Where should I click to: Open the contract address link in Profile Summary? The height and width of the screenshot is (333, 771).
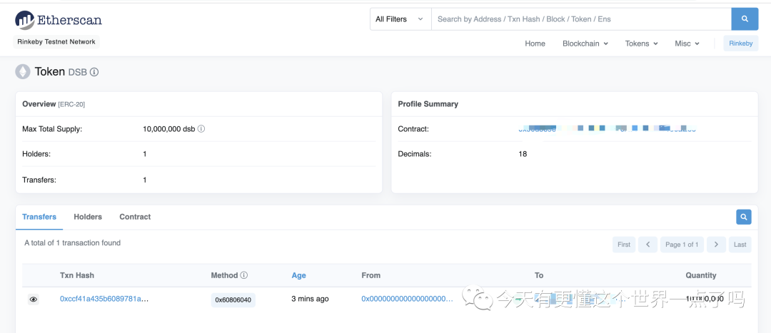tap(608, 129)
